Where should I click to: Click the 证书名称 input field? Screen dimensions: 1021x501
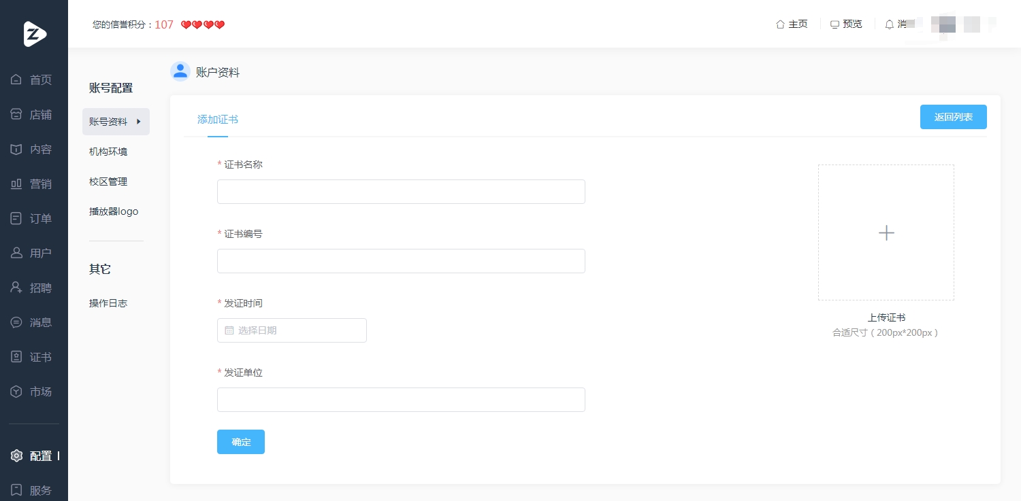pyautogui.click(x=401, y=192)
